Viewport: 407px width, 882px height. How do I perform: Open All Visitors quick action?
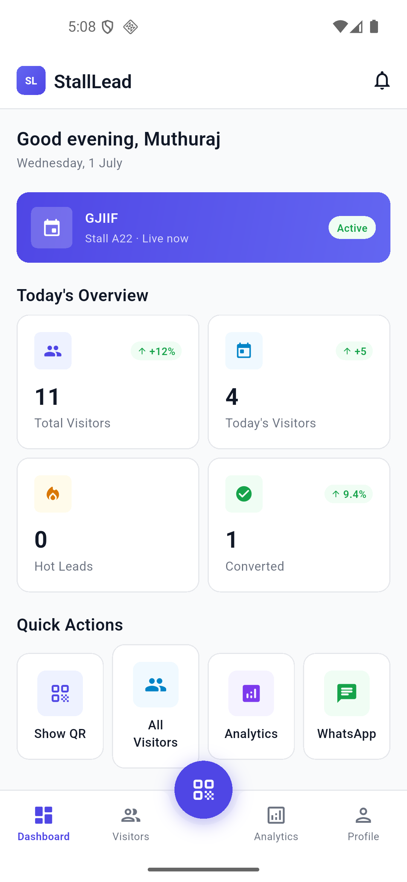156,706
